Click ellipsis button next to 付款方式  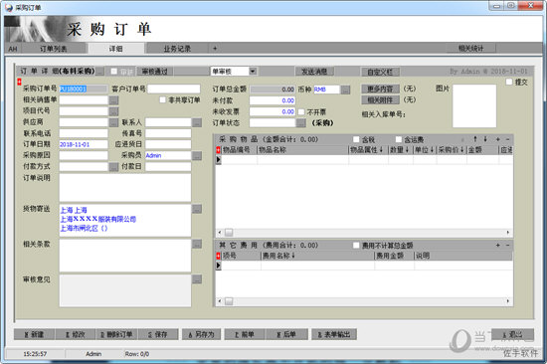point(113,167)
